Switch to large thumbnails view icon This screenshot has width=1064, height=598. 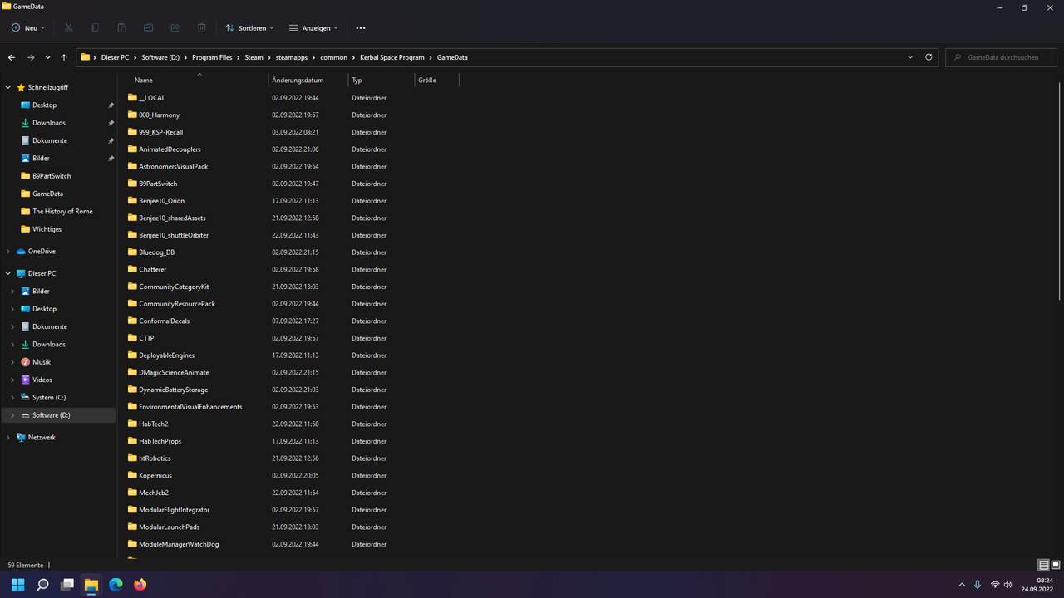(x=1056, y=565)
